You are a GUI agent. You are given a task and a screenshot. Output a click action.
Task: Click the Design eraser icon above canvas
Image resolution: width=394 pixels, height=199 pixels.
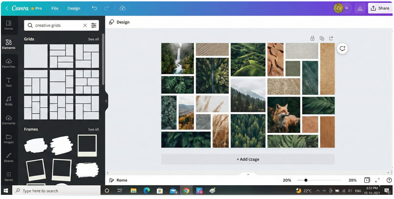pyautogui.click(x=112, y=22)
